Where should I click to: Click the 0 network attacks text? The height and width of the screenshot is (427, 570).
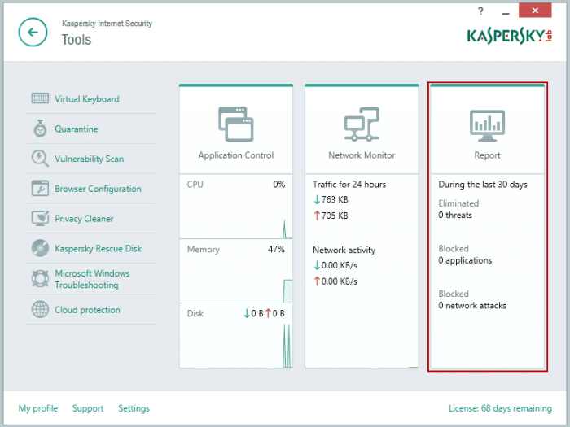click(x=472, y=306)
